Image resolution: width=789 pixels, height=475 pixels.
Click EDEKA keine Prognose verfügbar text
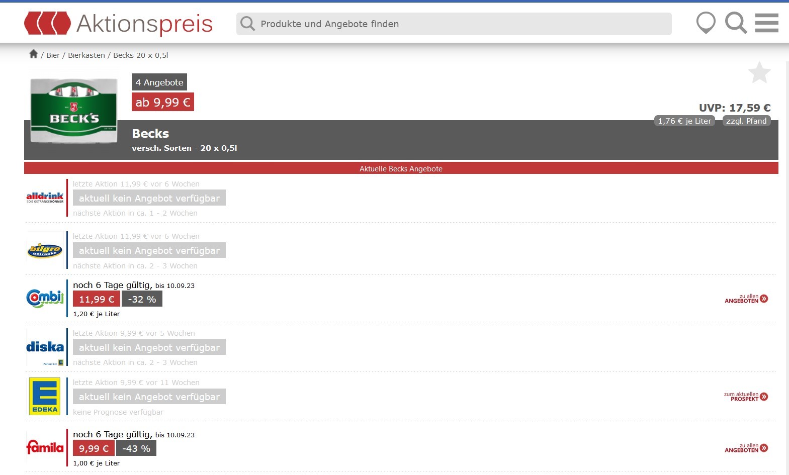[118, 412]
